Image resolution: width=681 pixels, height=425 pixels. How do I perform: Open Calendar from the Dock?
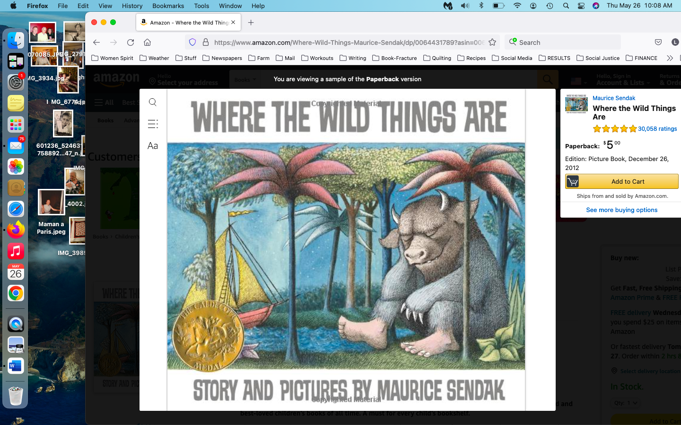16,272
